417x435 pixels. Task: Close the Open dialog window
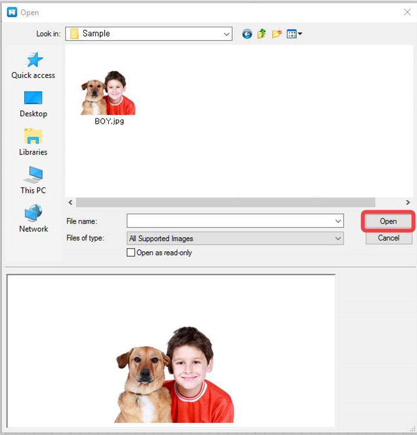[407, 12]
